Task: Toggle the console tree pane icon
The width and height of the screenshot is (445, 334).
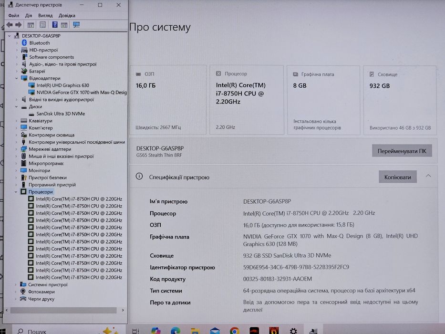Action: (31, 25)
